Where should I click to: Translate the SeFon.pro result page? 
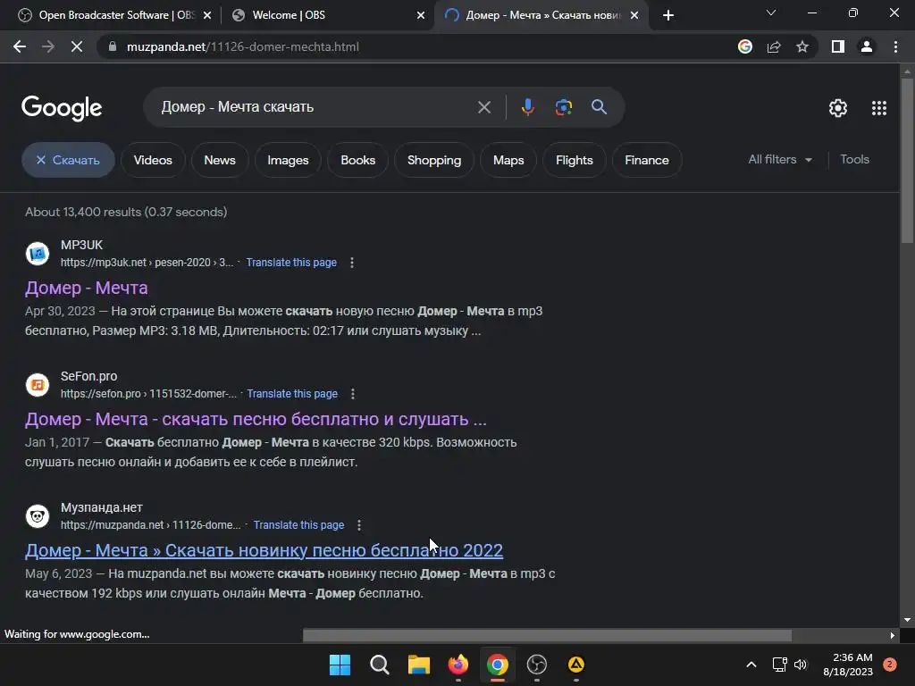(x=292, y=394)
